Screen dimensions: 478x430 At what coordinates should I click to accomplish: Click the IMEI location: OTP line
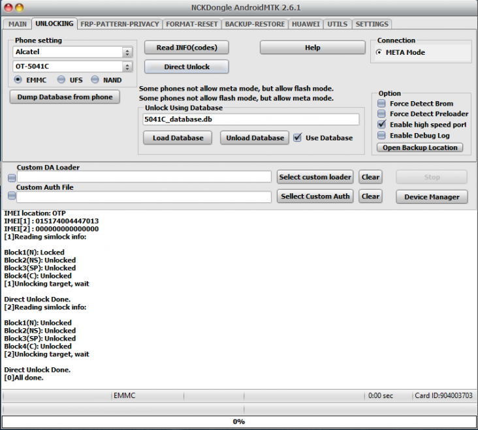(x=35, y=213)
